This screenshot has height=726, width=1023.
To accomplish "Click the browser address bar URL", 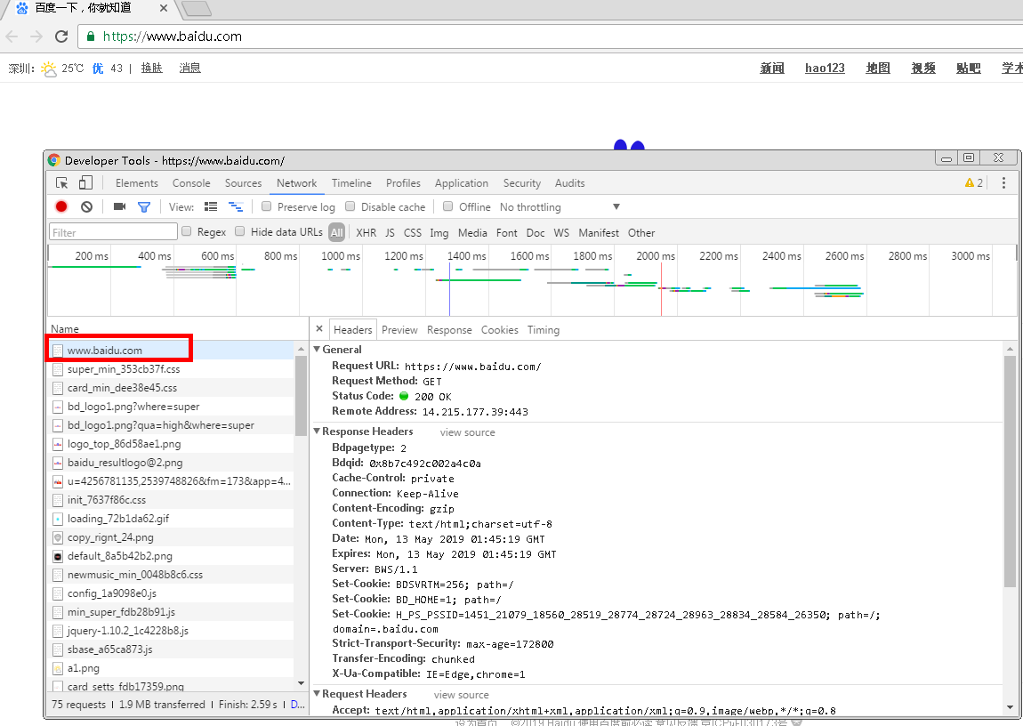I will (173, 36).
